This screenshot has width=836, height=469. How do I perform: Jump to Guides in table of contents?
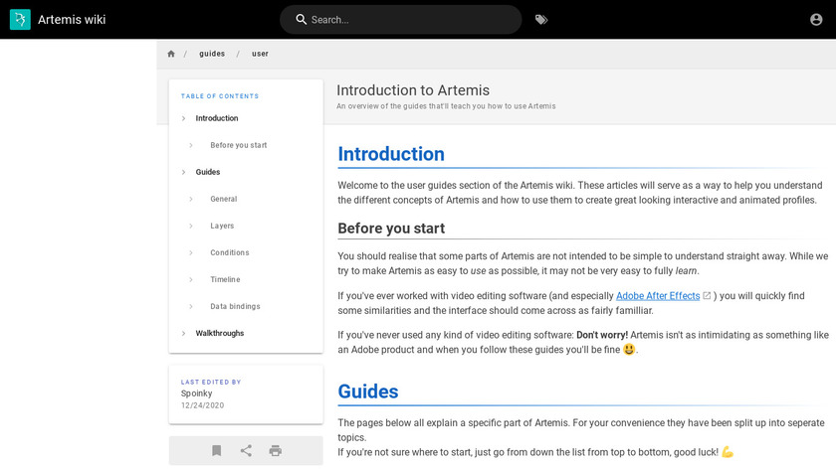pos(208,172)
